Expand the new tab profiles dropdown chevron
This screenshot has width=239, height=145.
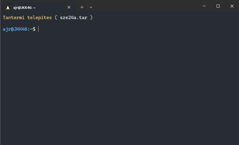(91, 7)
